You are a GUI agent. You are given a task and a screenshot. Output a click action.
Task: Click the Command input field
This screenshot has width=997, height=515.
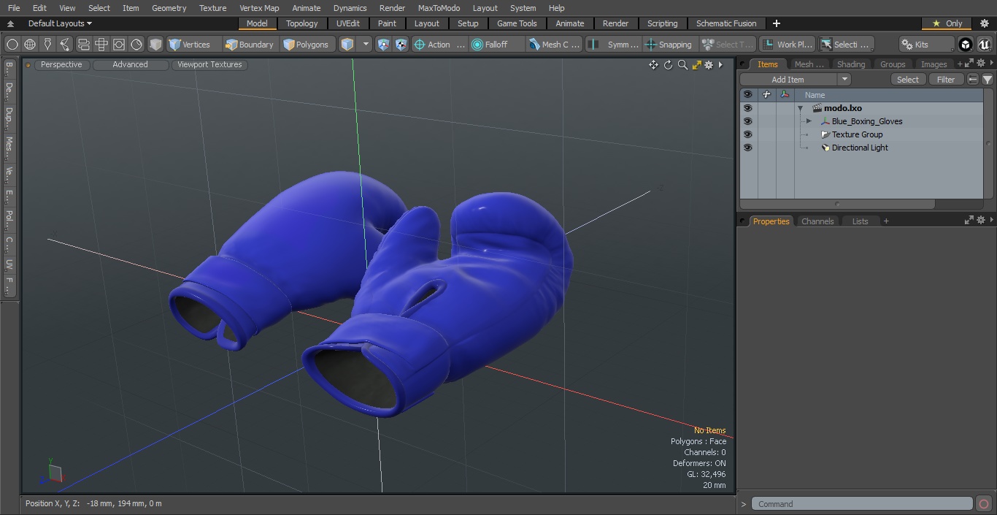[x=862, y=504]
